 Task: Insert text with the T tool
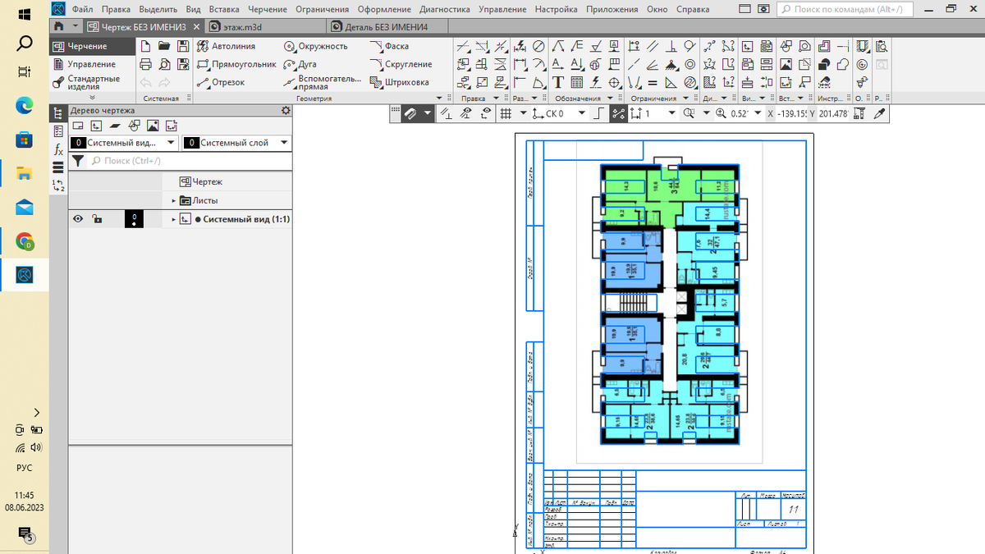tap(558, 82)
